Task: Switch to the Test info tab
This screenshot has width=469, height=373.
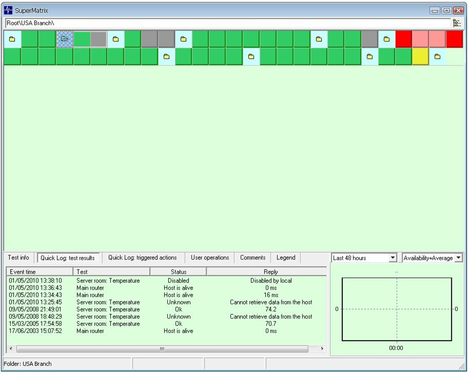Action: tap(19, 258)
